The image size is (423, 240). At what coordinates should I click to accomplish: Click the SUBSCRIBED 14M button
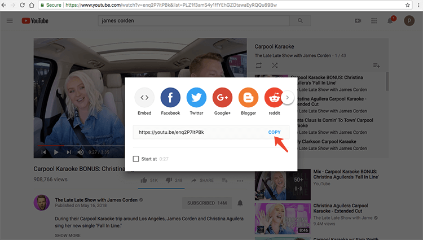[207, 203]
